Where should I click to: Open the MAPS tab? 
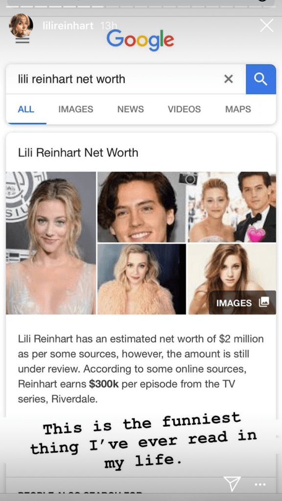point(238,109)
